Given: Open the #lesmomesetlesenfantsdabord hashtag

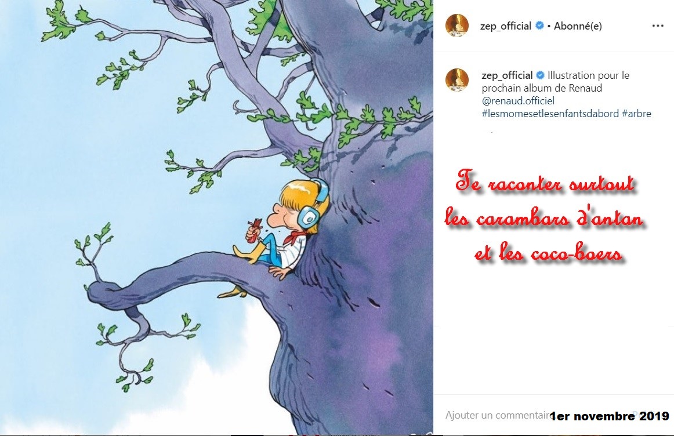Looking at the screenshot, I should 550,114.
